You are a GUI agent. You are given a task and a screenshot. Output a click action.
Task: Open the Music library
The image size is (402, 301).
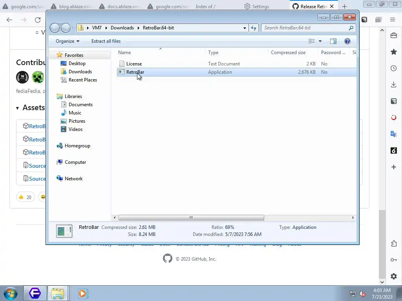click(75, 113)
